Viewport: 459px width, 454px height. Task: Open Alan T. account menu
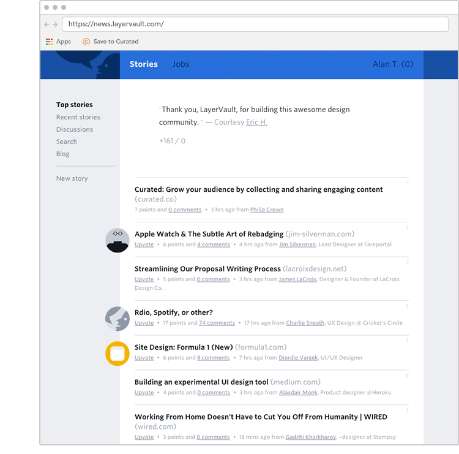coord(392,64)
